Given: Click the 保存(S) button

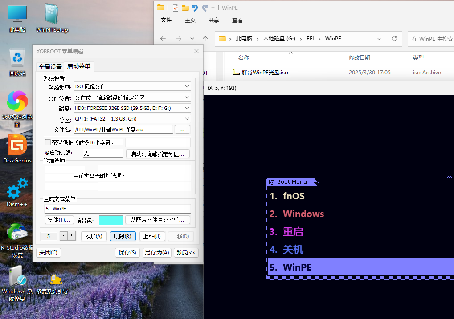Looking at the screenshot, I should point(127,252).
